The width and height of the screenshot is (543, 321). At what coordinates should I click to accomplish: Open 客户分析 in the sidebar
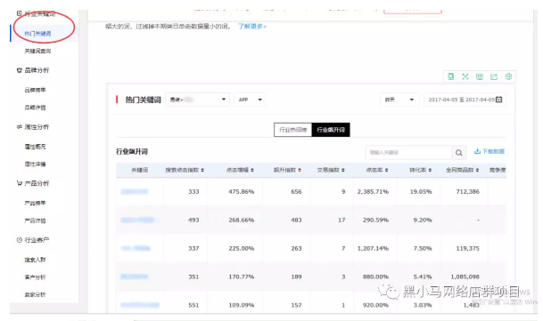coord(35,277)
